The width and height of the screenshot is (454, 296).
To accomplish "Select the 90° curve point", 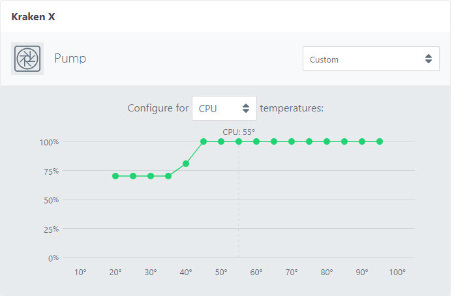I will [362, 141].
